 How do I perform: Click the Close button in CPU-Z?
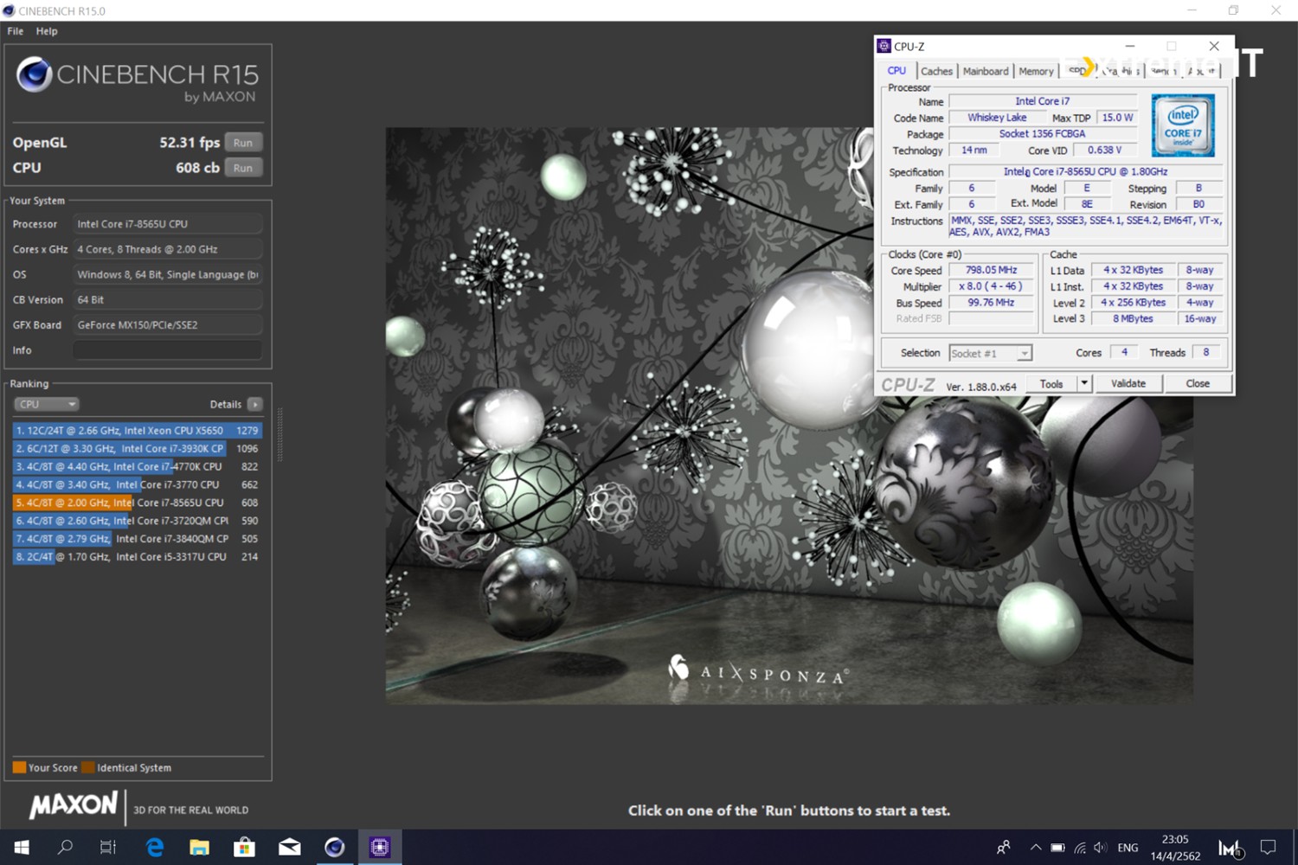tap(1198, 384)
